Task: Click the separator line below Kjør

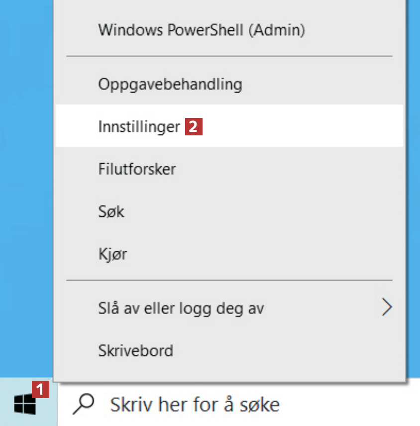Action: pyautogui.click(x=229, y=281)
